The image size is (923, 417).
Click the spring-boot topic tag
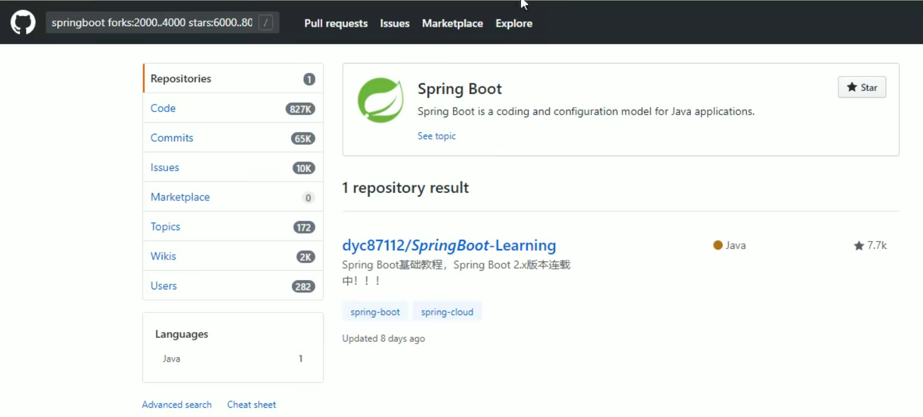[x=375, y=312]
